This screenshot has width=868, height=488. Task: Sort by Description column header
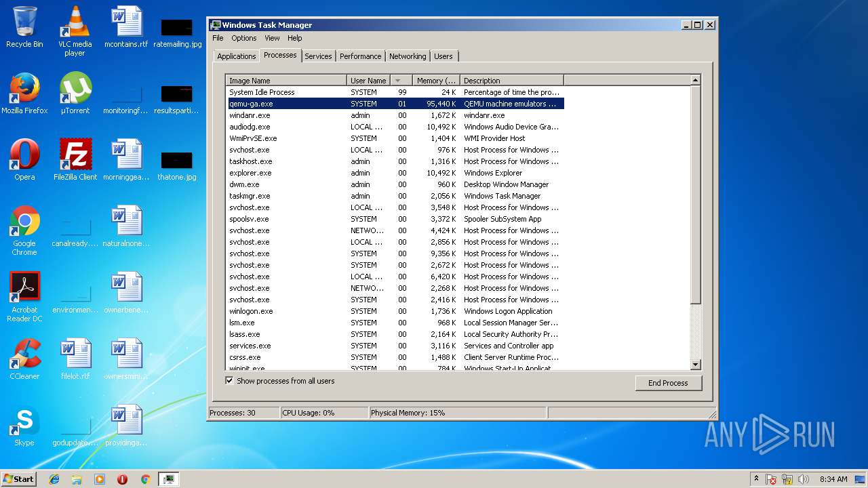pyautogui.click(x=511, y=81)
